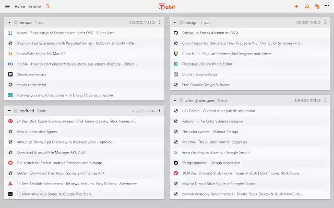Click the save tab icon in header
The image size is (334, 208).
pyautogui.click(x=307, y=7)
